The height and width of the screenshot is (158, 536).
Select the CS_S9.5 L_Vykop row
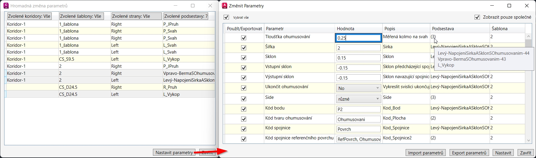coord(109,59)
